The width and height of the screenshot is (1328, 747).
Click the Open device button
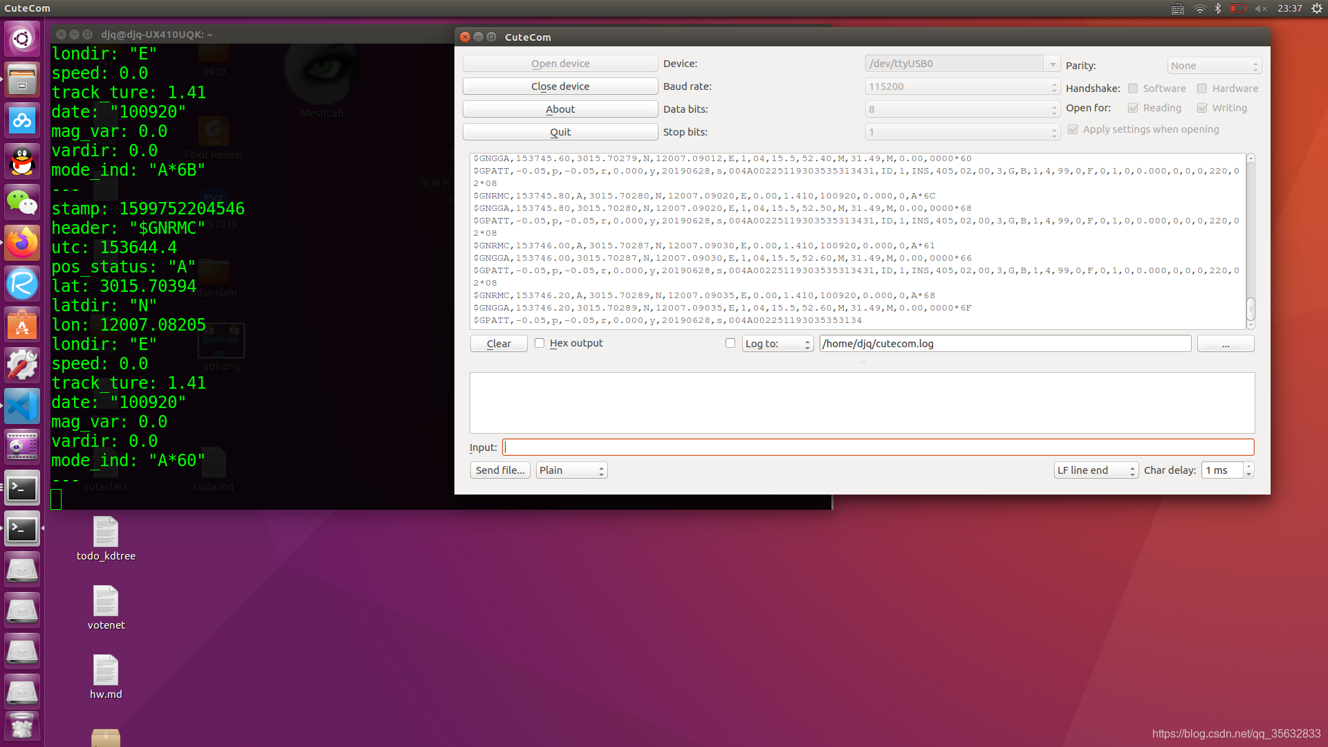pyautogui.click(x=560, y=63)
